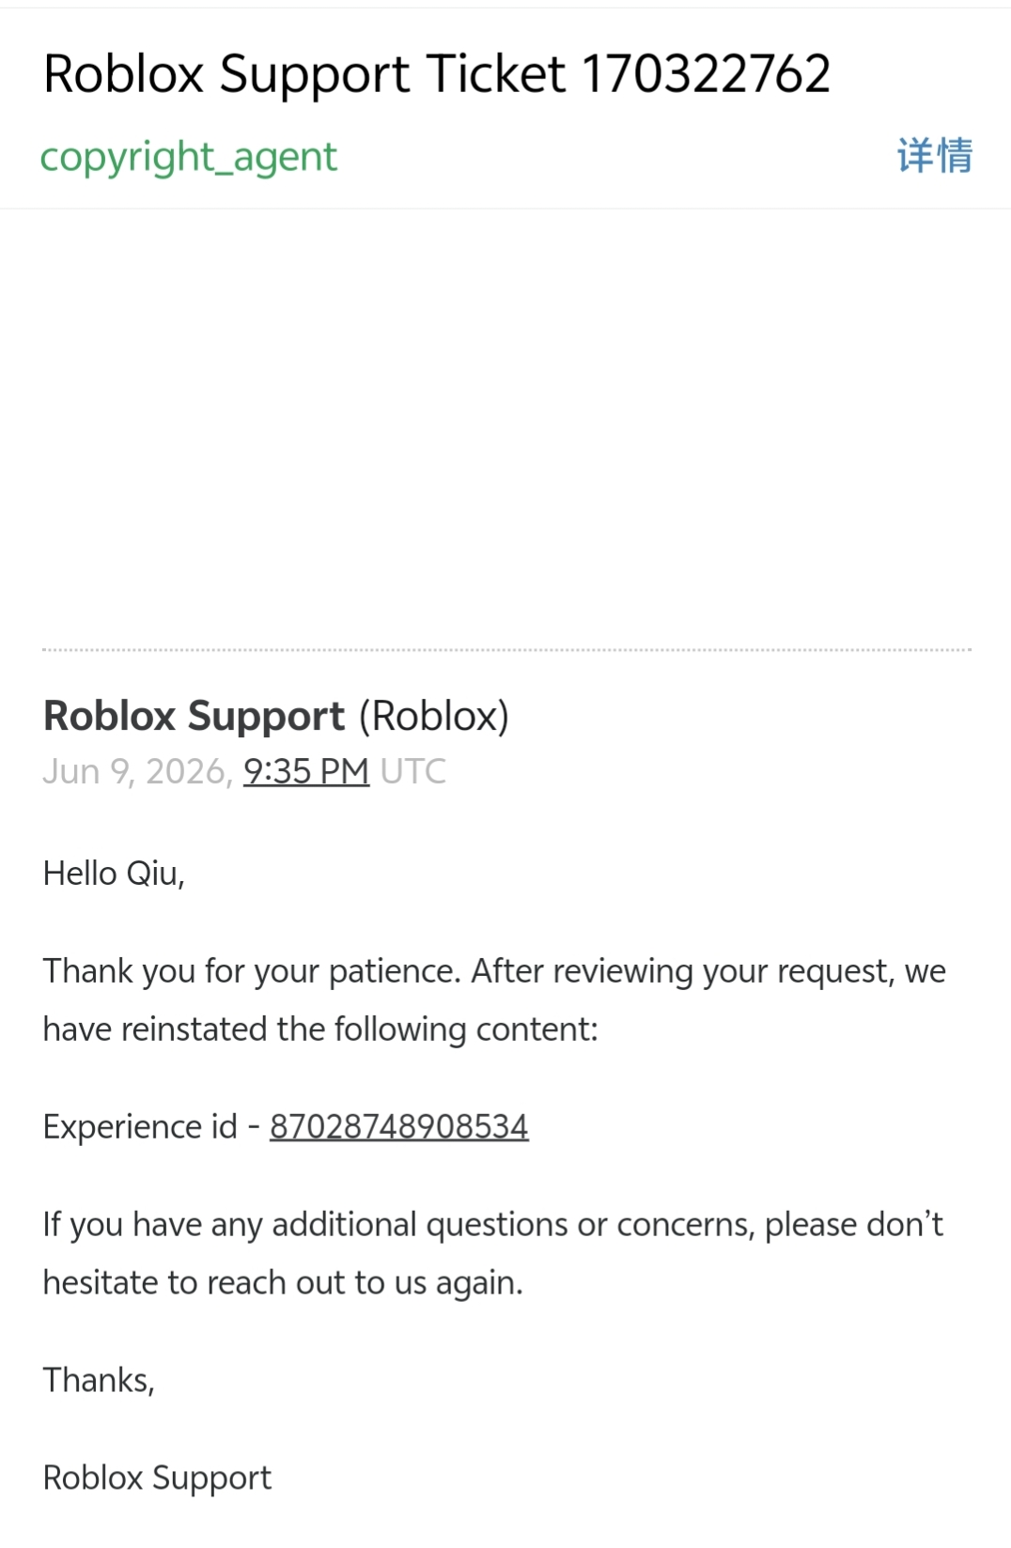The width and height of the screenshot is (1011, 1548).
Task: Tap ticket number 170322762 in subject
Action: [x=707, y=73]
